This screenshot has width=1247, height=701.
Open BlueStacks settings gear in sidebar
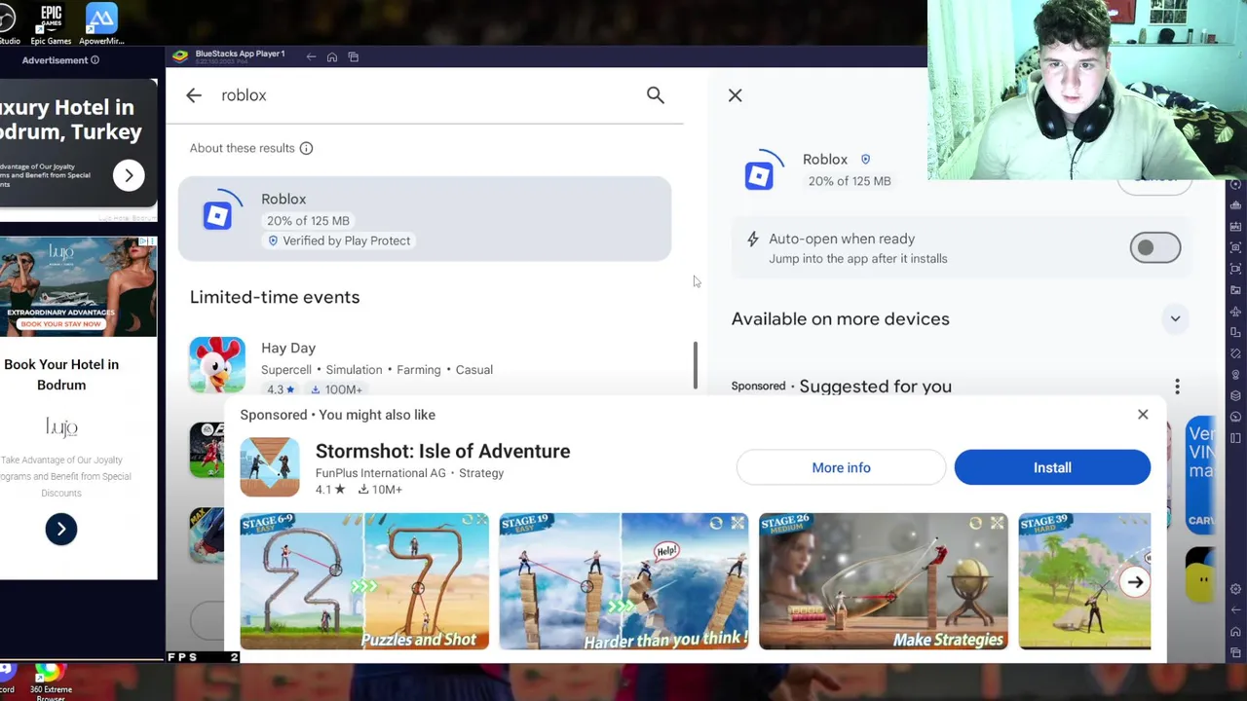tap(1235, 589)
